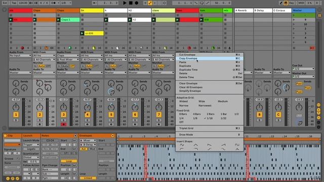Insert the sawtooth down envelope shape
This screenshot has height=182, width=324.
[209, 145]
